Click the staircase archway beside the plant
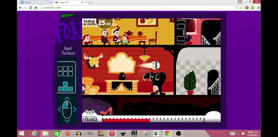Screen dimensions: 278x137 point(213,83)
